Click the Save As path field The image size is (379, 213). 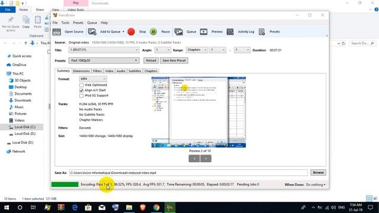point(188,173)
